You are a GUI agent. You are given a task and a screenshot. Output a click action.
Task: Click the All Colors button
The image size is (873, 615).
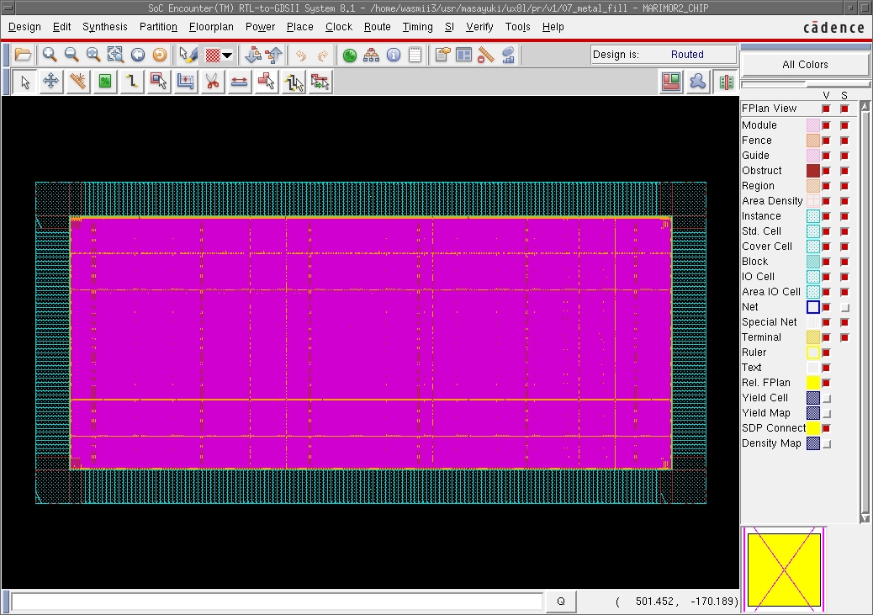tap(805, 65)
